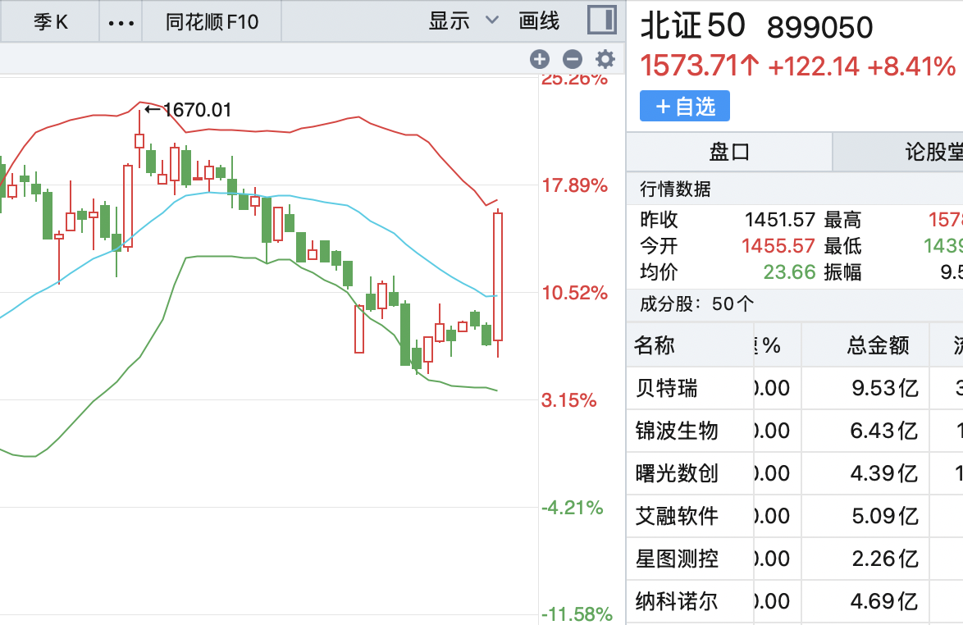
Task: Toggle the right side panel layout icon
Action: point(602,21)
